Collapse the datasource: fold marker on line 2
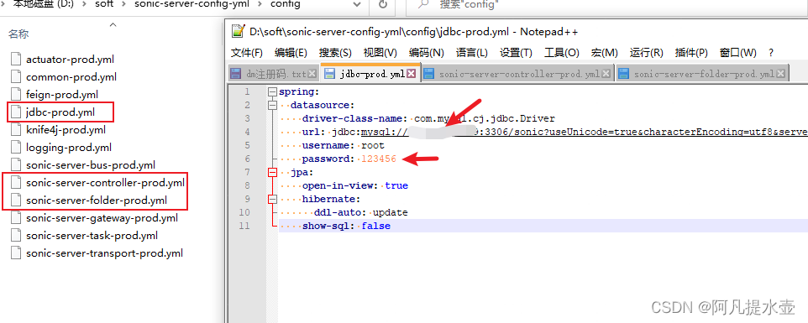The width and height of the screenshot is (808, 323). coord(273,106)
